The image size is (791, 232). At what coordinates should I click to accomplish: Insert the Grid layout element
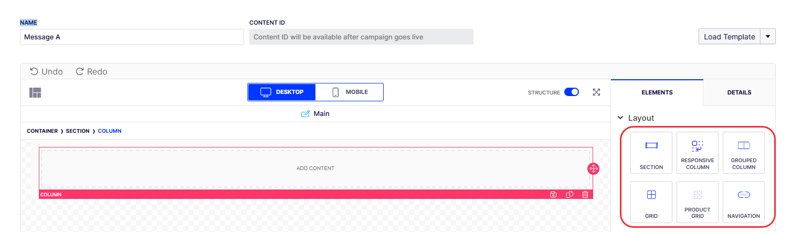(651, 202)
